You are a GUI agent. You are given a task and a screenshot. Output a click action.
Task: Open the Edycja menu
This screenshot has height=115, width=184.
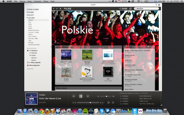[22, 2]
